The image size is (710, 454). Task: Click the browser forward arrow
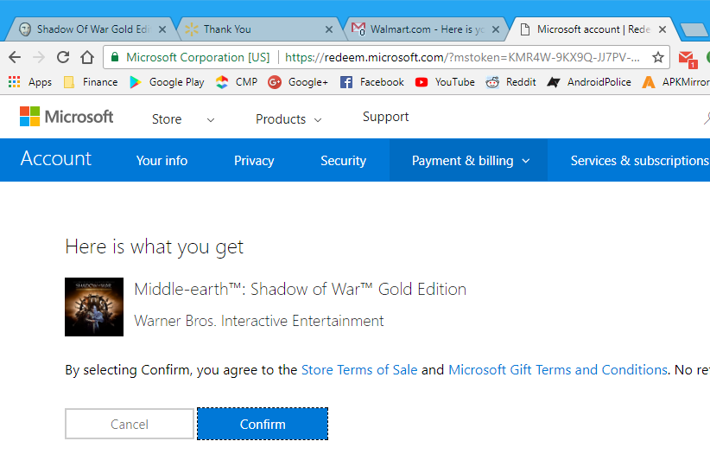39,57
